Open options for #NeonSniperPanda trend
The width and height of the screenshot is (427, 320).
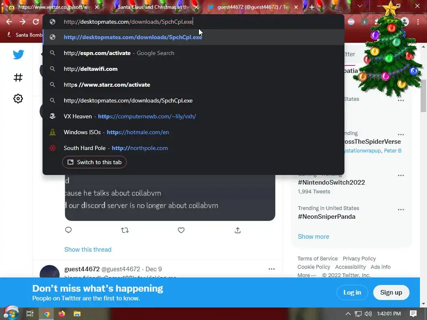tap(401, 210)
